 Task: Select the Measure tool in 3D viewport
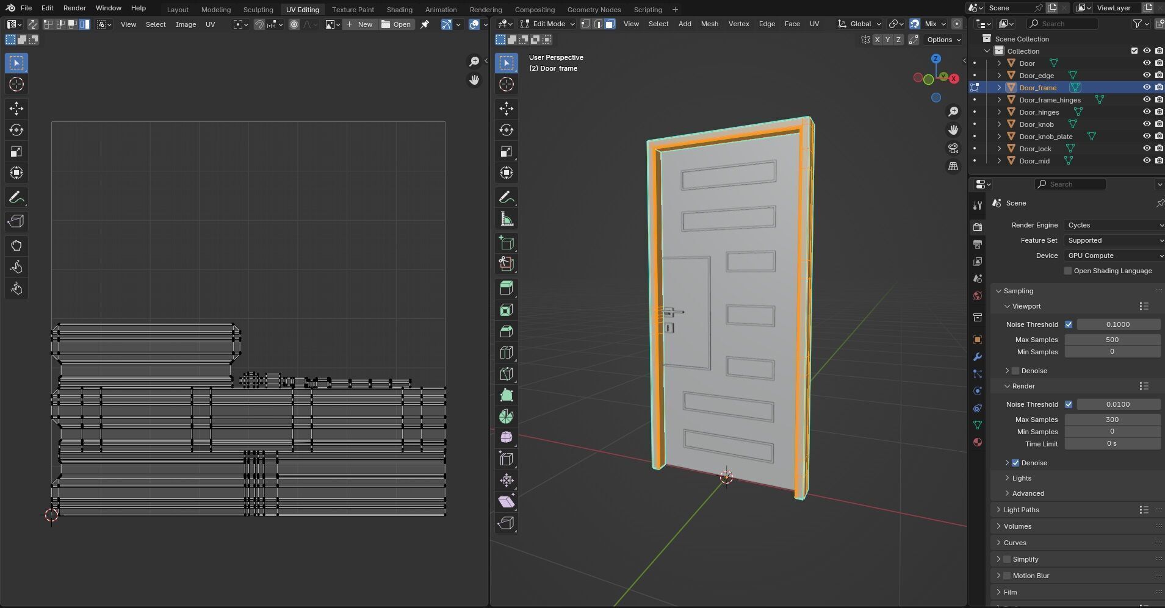[x=507, y=218]
